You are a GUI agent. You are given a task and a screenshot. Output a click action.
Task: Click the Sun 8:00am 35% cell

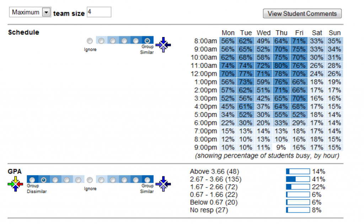point(334,41)
